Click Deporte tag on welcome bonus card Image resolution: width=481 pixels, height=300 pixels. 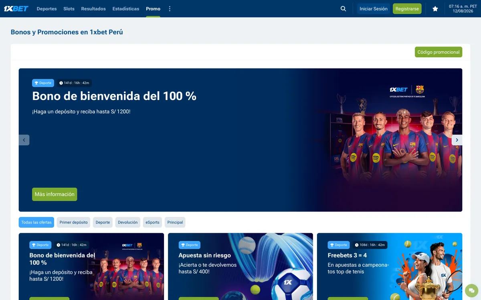(40, 245)
